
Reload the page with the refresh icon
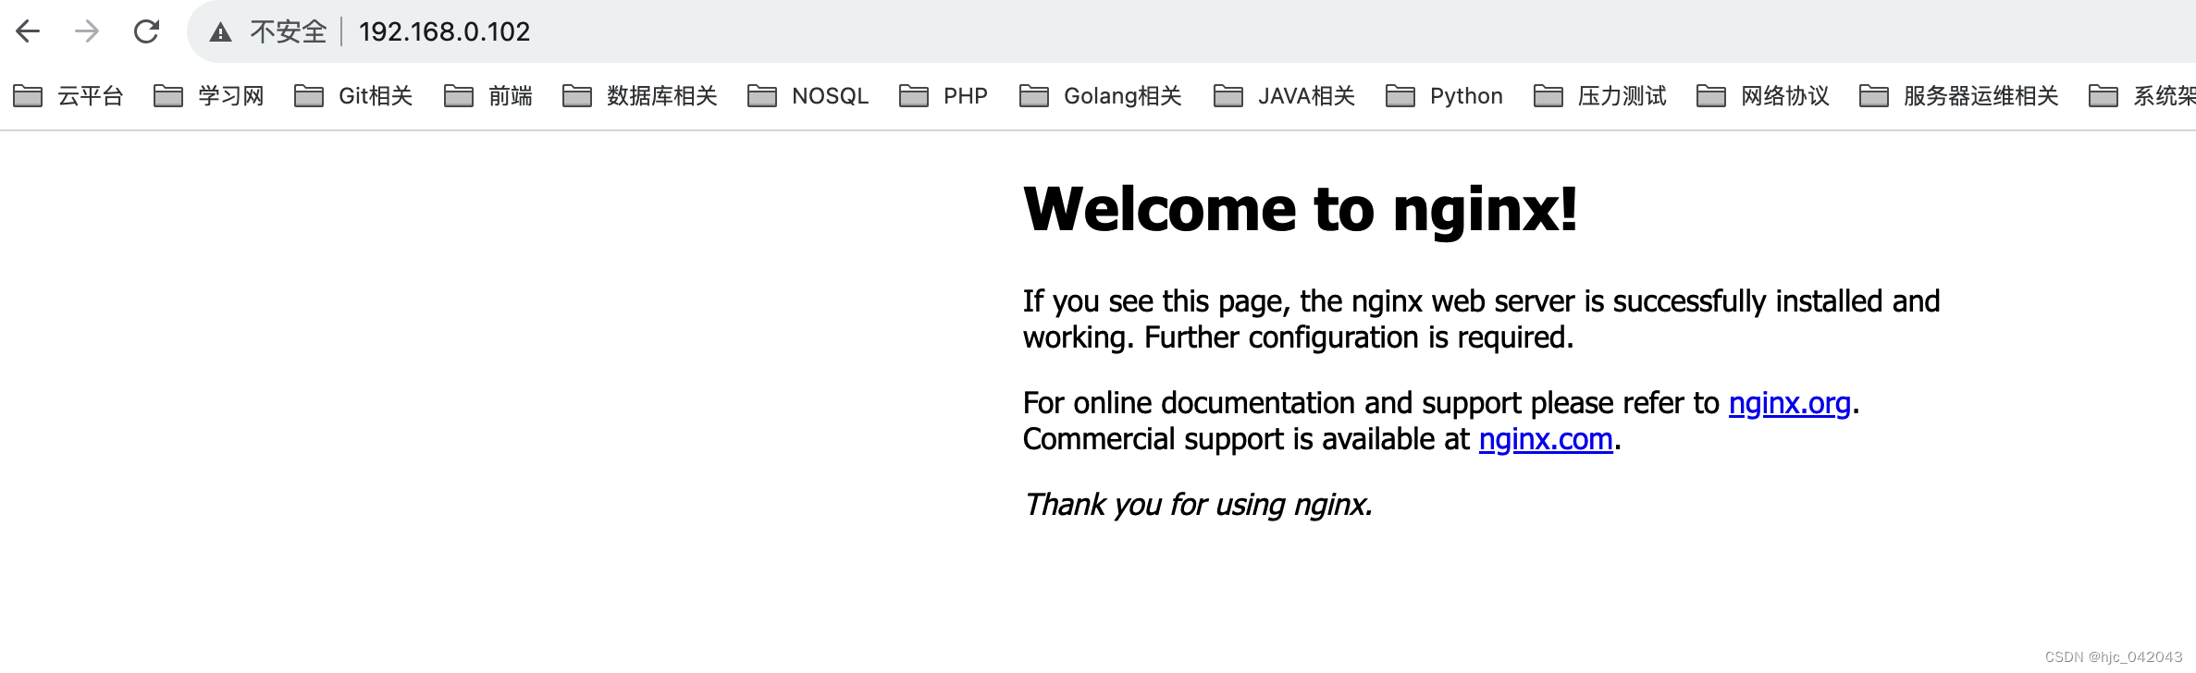click(x=146, y=31)
